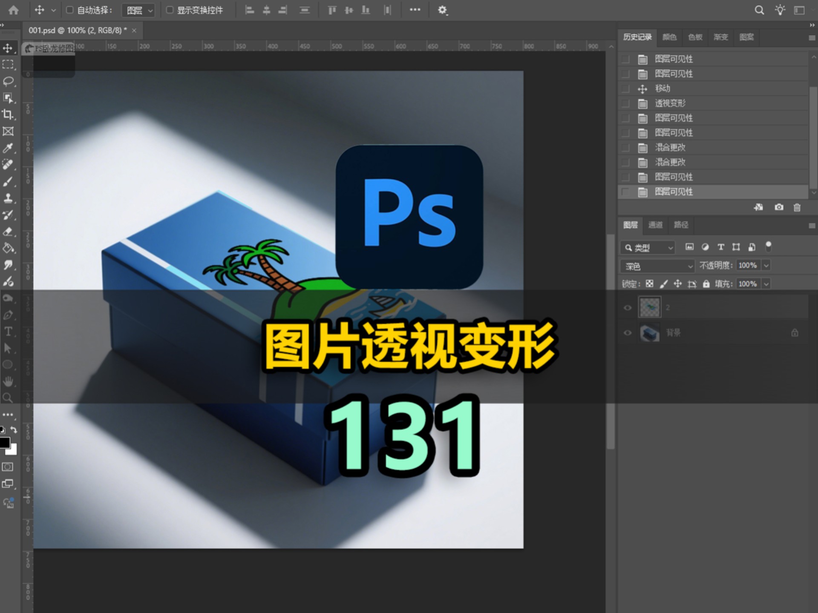Select the Crop tool
The image size is (818, 613).
(8, 115)
